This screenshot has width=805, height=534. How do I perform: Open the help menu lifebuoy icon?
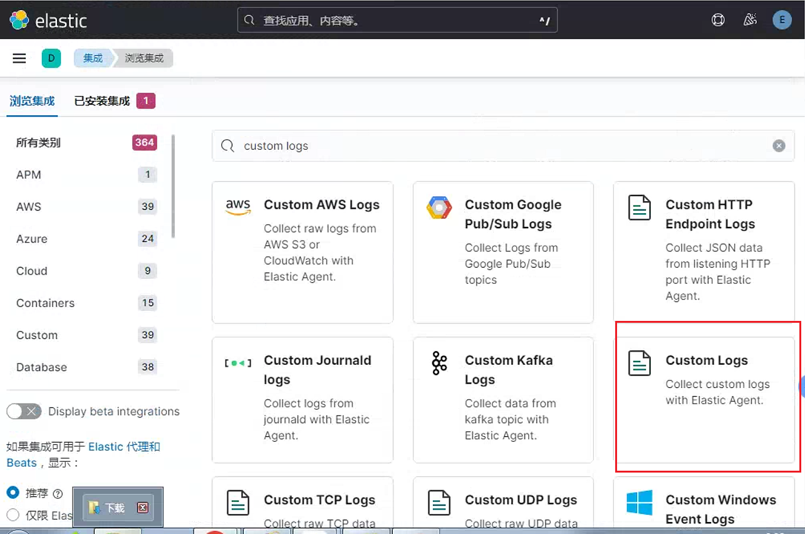click(x=718, y=20)
